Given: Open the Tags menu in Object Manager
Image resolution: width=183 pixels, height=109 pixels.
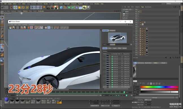Looking at the screenshot, I should (142, 7).
